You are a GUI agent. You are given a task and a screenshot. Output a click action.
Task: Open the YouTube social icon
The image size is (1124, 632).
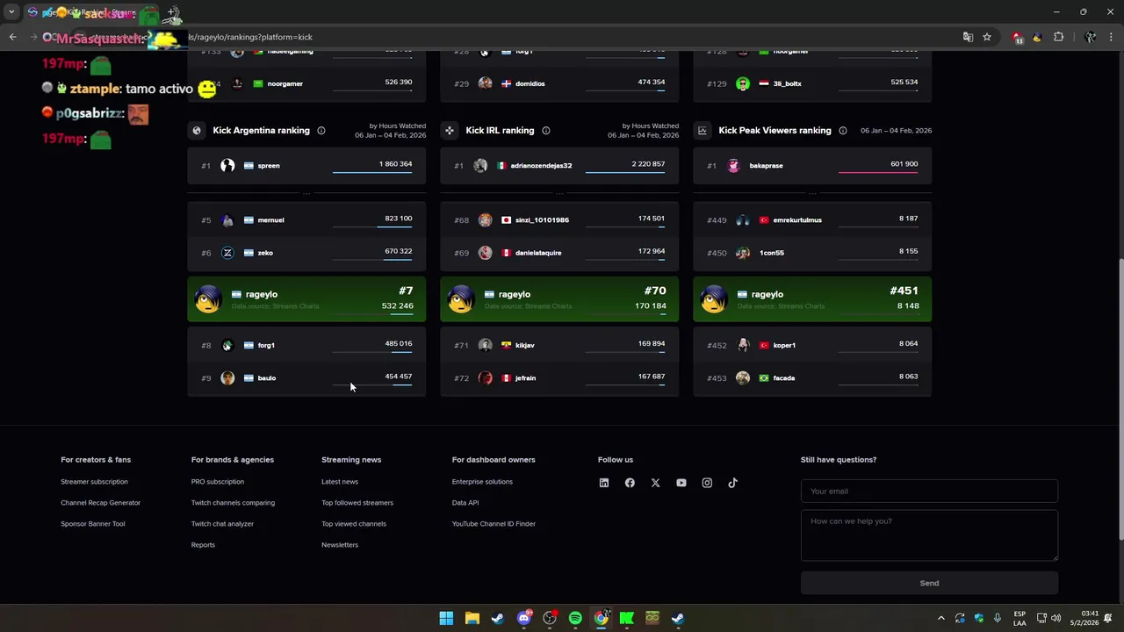[681, 483]
